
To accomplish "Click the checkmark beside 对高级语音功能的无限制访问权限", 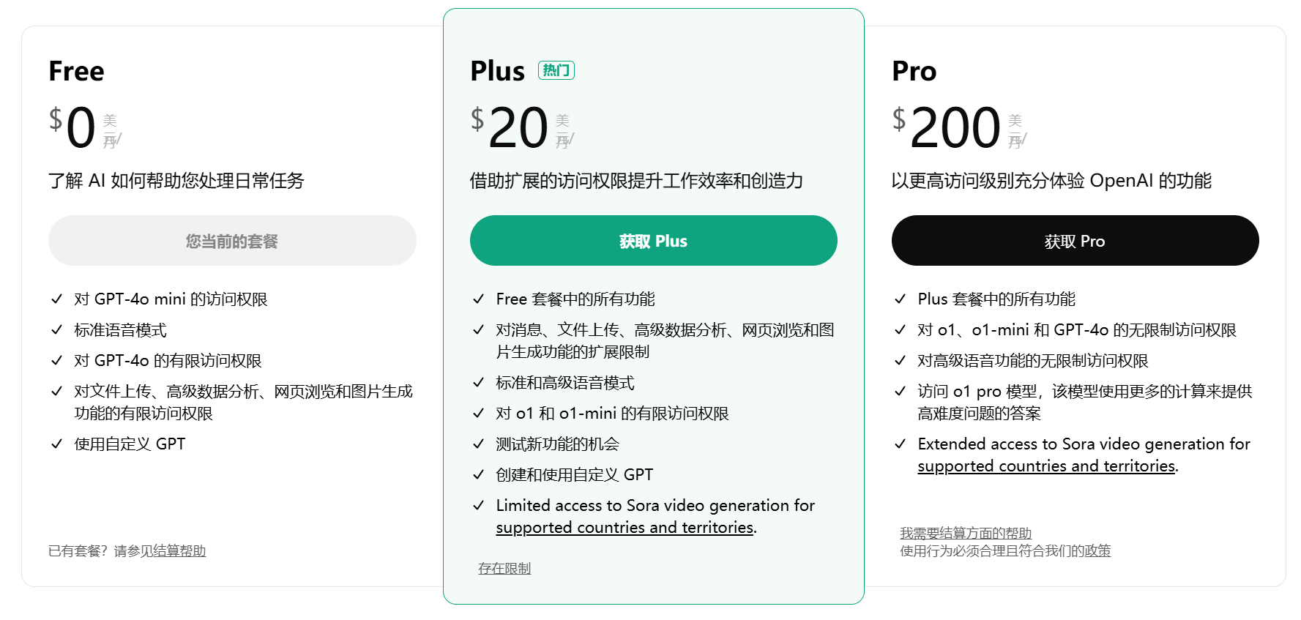I will [901, 360].
